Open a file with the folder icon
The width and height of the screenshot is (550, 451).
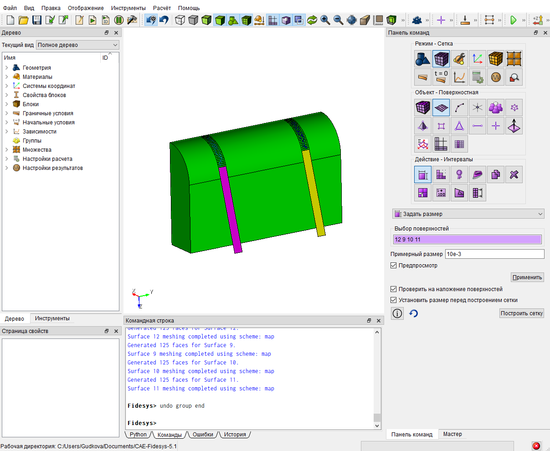24,20
